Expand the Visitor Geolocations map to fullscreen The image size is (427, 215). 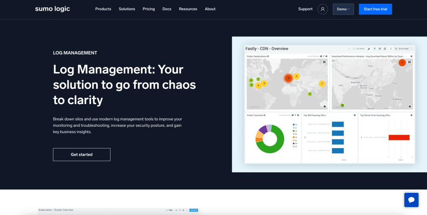tap(324, 62)
